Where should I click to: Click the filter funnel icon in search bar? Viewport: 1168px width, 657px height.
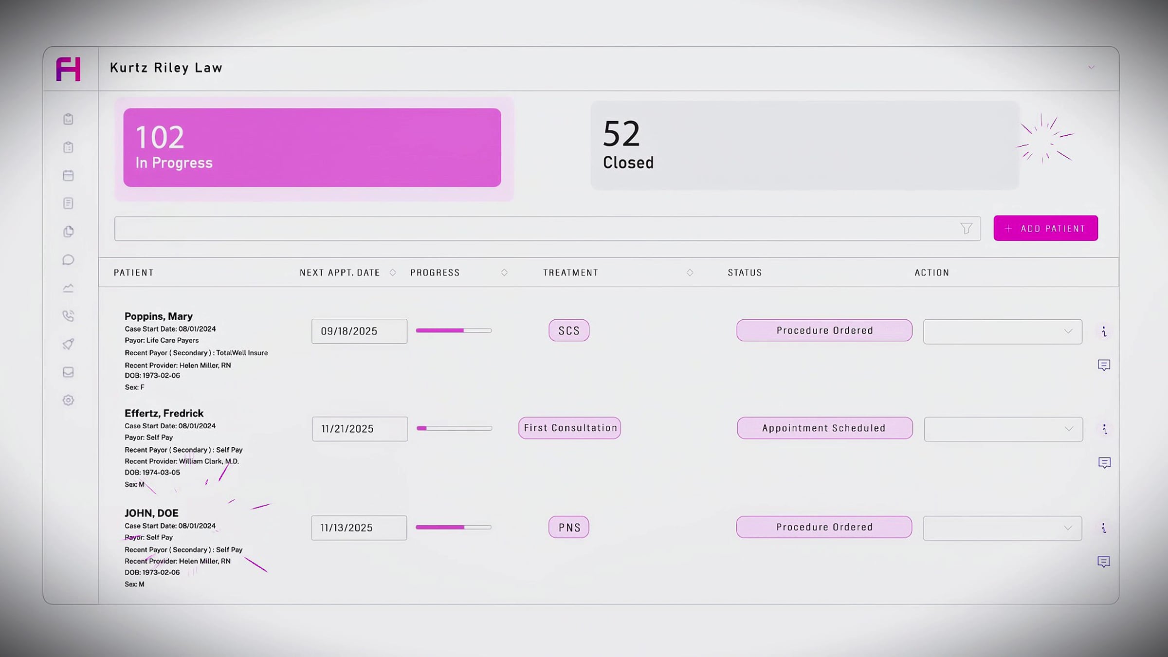966,228
